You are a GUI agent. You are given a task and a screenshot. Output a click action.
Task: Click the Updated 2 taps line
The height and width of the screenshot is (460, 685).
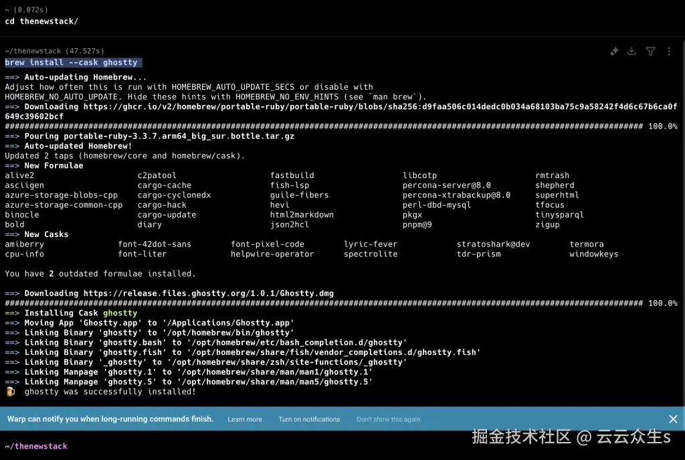click(x=125, y=155)
